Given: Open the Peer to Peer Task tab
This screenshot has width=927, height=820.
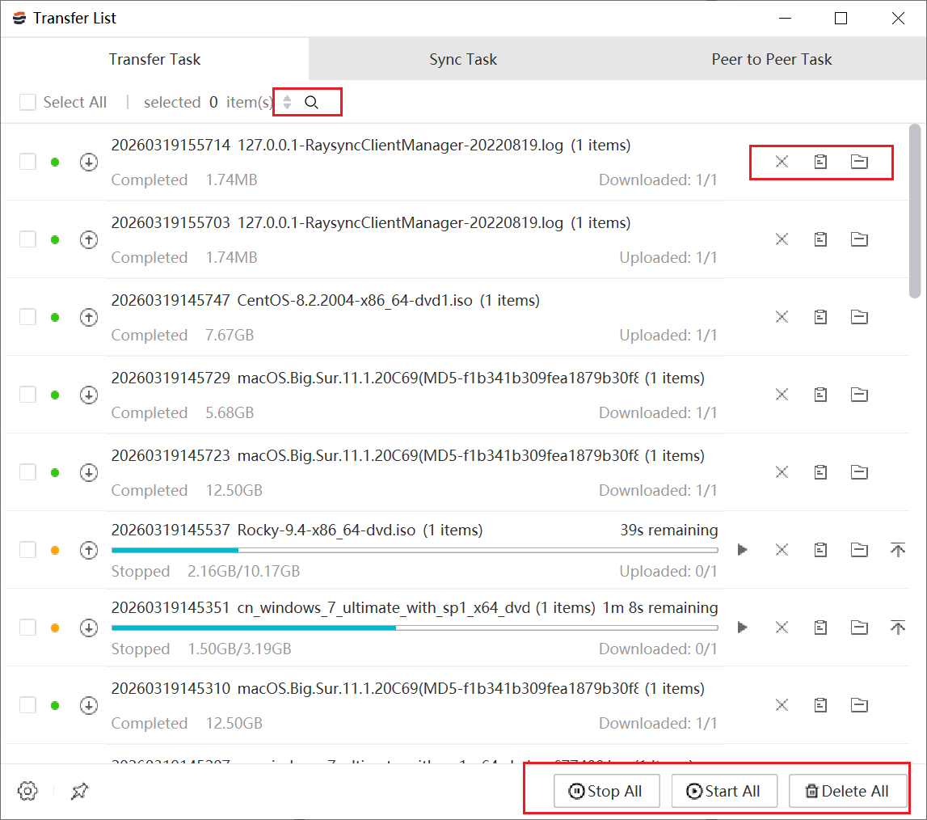Looking at the screenshot, I should pos(771,60).
